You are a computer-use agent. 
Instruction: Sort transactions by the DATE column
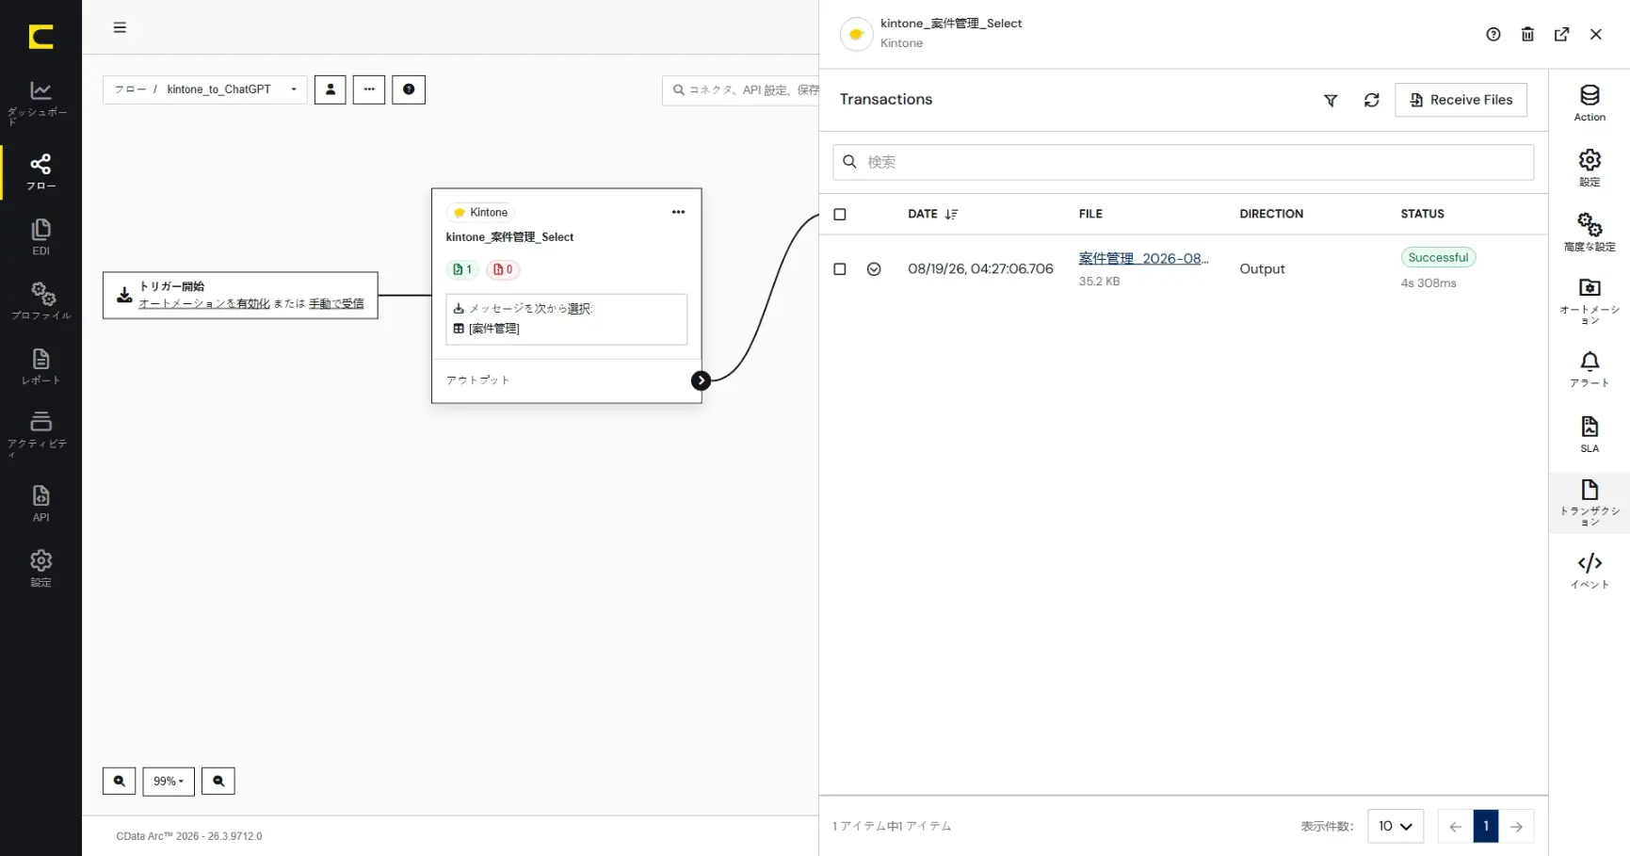[x=932, y=215]
